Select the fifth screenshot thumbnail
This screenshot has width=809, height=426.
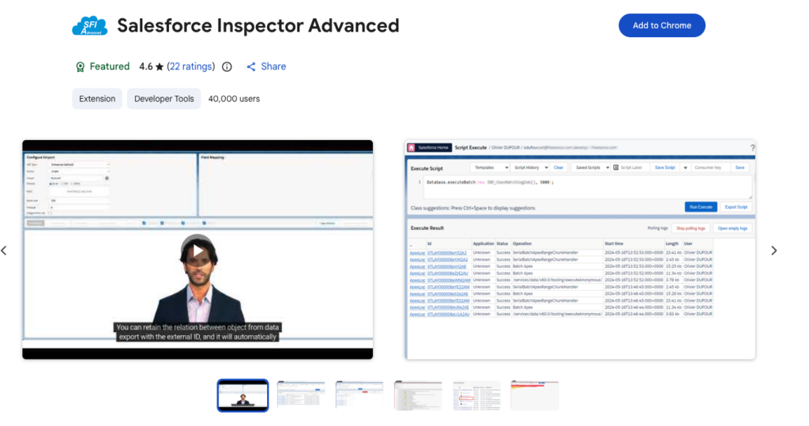476,395
